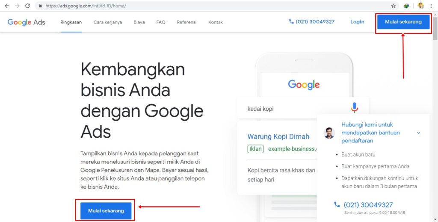The image size is (438, 222).
Task: Collapse the Hubungi kami help panel chevron
Action: click(418, 133)
